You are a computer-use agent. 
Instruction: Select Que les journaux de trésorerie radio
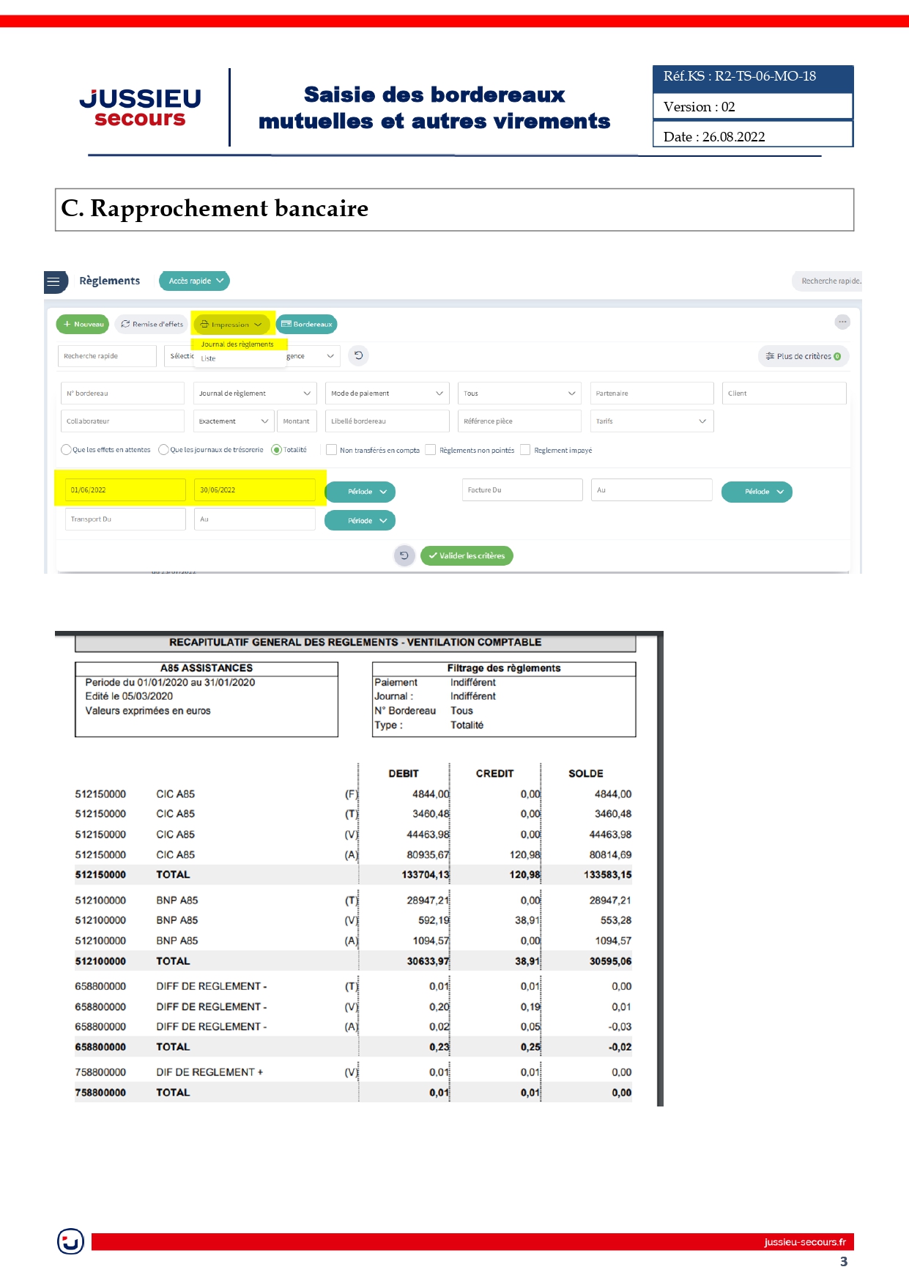point(163,450)
